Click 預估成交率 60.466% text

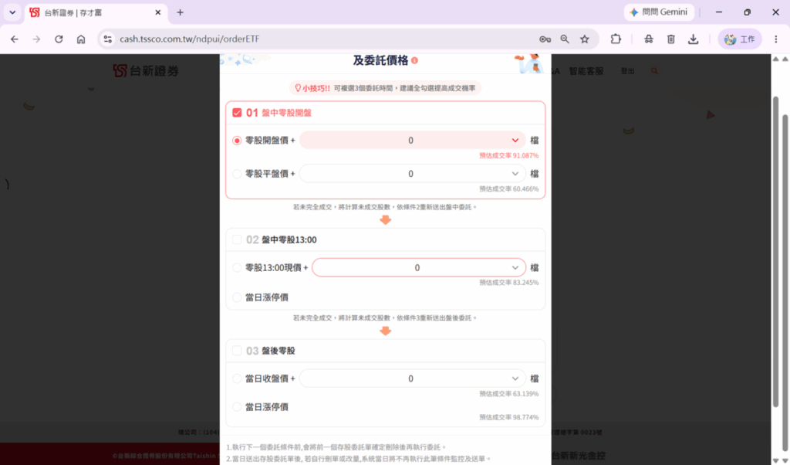click(509, 189)
